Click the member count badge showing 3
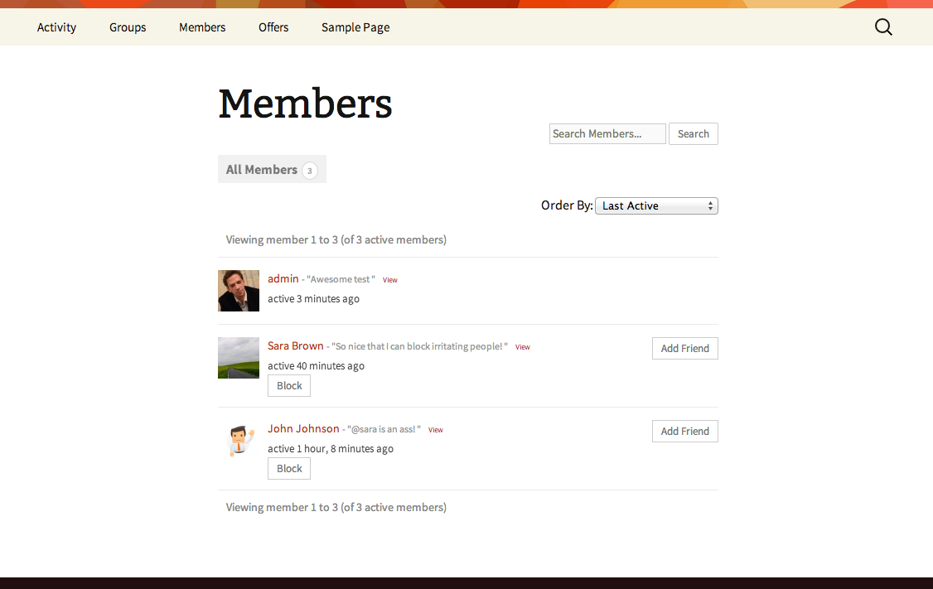Screen dimensions: 933x589 point(309,171)
